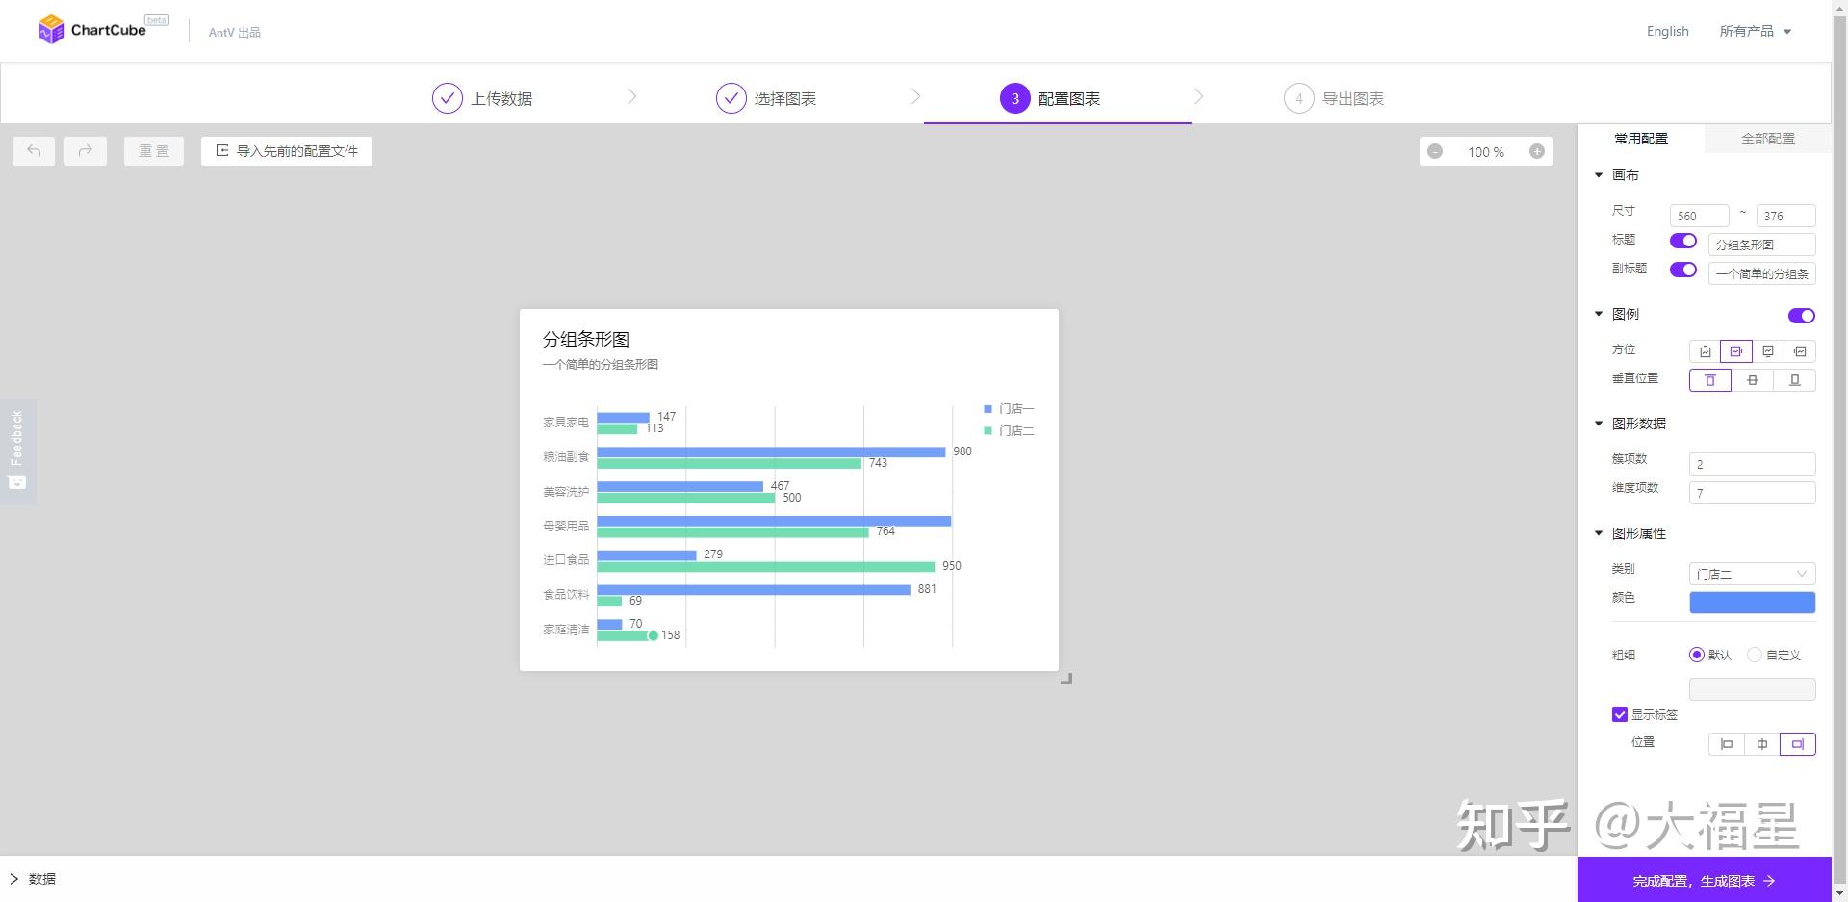Click 完成配置,生成图表 button
Viewport: 1848px width, 902px height.
tap(1704, 880)
